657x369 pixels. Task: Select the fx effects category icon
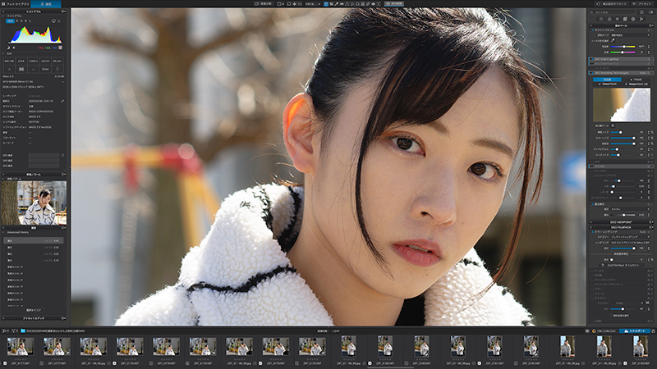click(641, 19)
